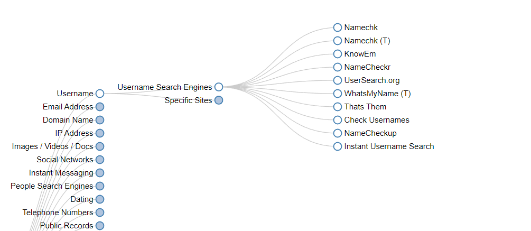Collapse the Username Search Engines node circle

219,87
